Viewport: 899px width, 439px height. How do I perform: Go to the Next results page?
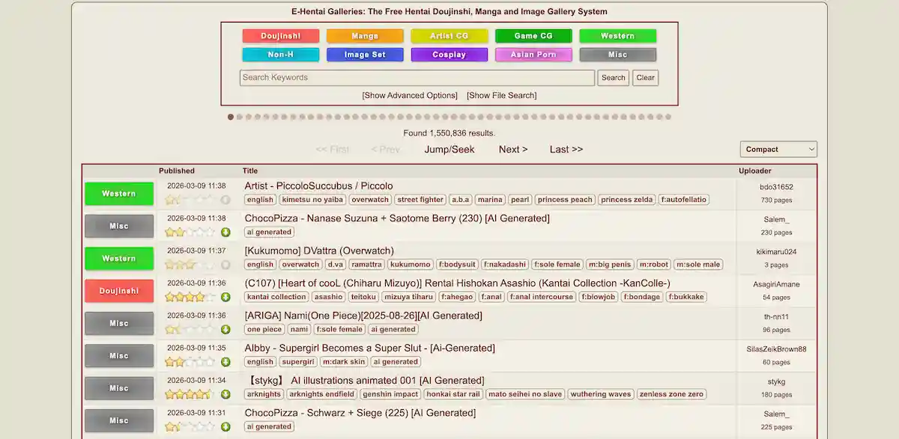pyautogui.click(x=513, y=150)
